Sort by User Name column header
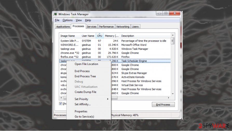 (x=88, y=36)
